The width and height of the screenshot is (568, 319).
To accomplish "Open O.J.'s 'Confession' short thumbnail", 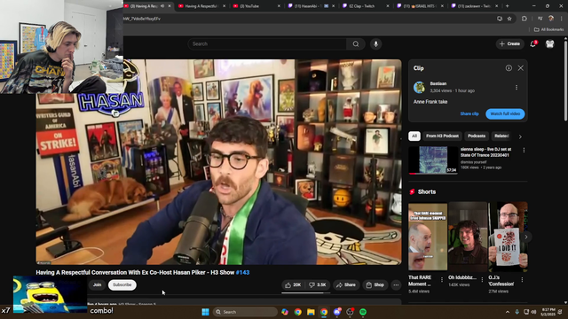I will click(509, 237).
